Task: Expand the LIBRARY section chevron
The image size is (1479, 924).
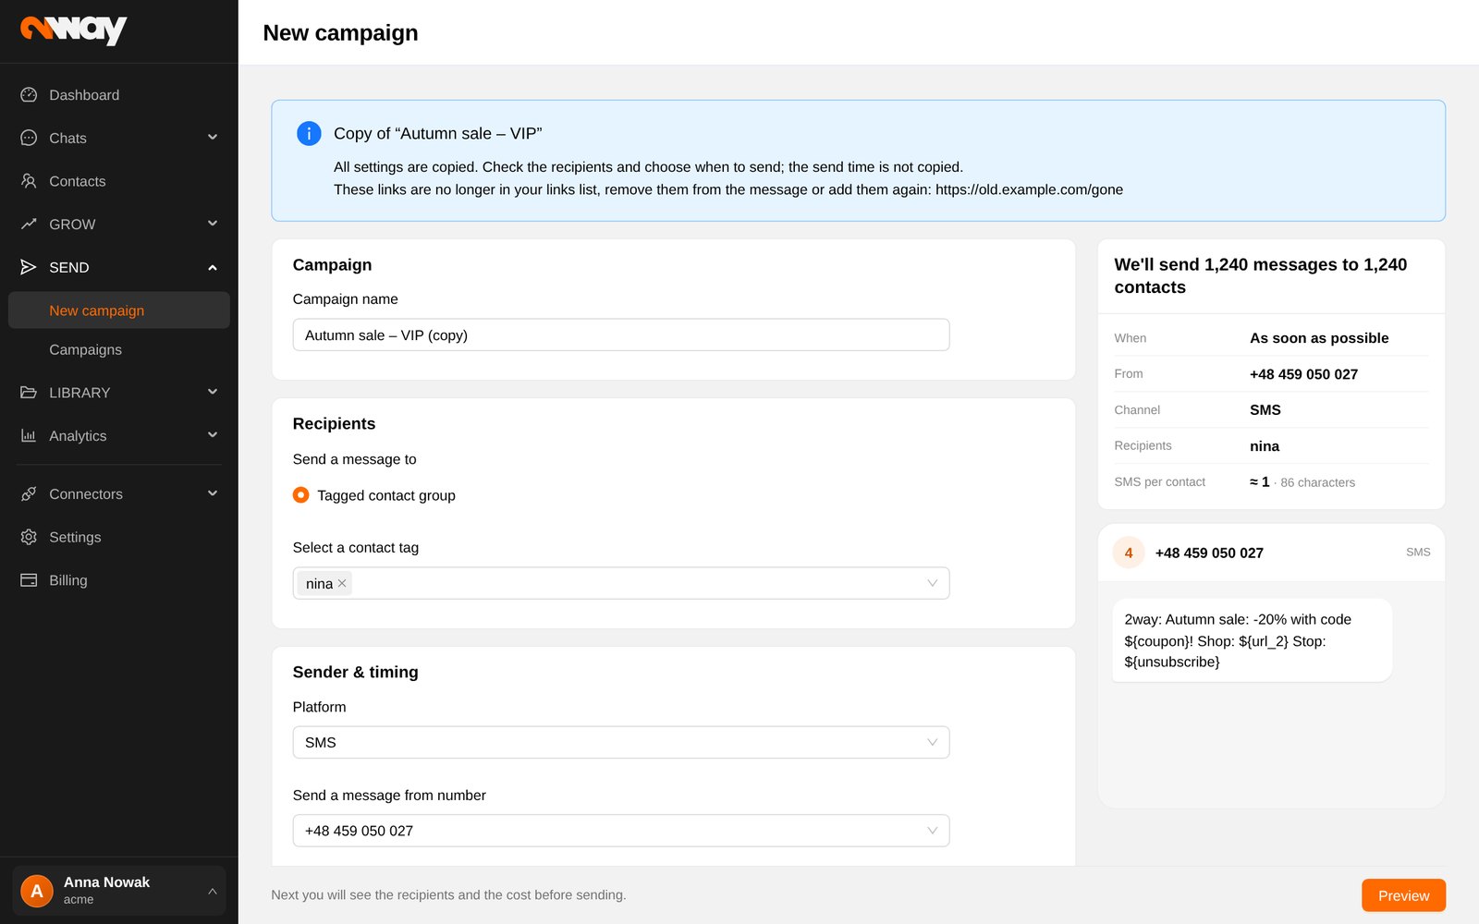Action: 213,393
